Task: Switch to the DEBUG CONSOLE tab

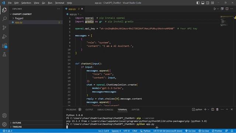Action: (x=105, y=110)
